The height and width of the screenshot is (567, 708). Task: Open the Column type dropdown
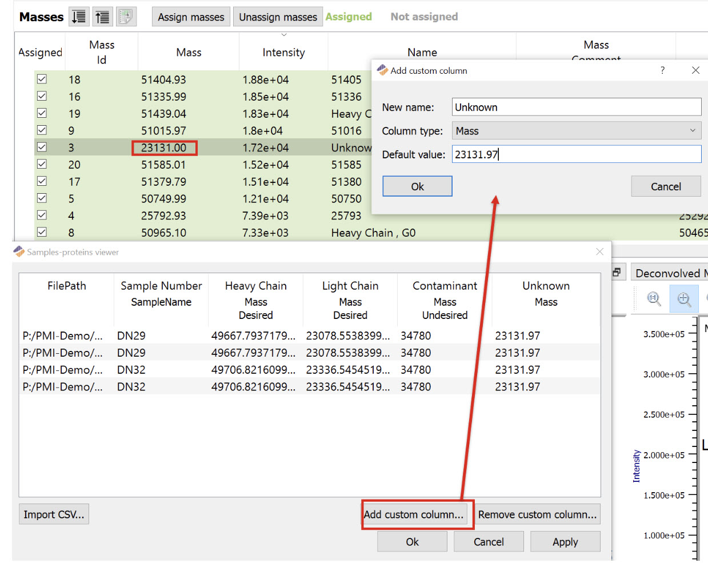[x=576, y=131]
